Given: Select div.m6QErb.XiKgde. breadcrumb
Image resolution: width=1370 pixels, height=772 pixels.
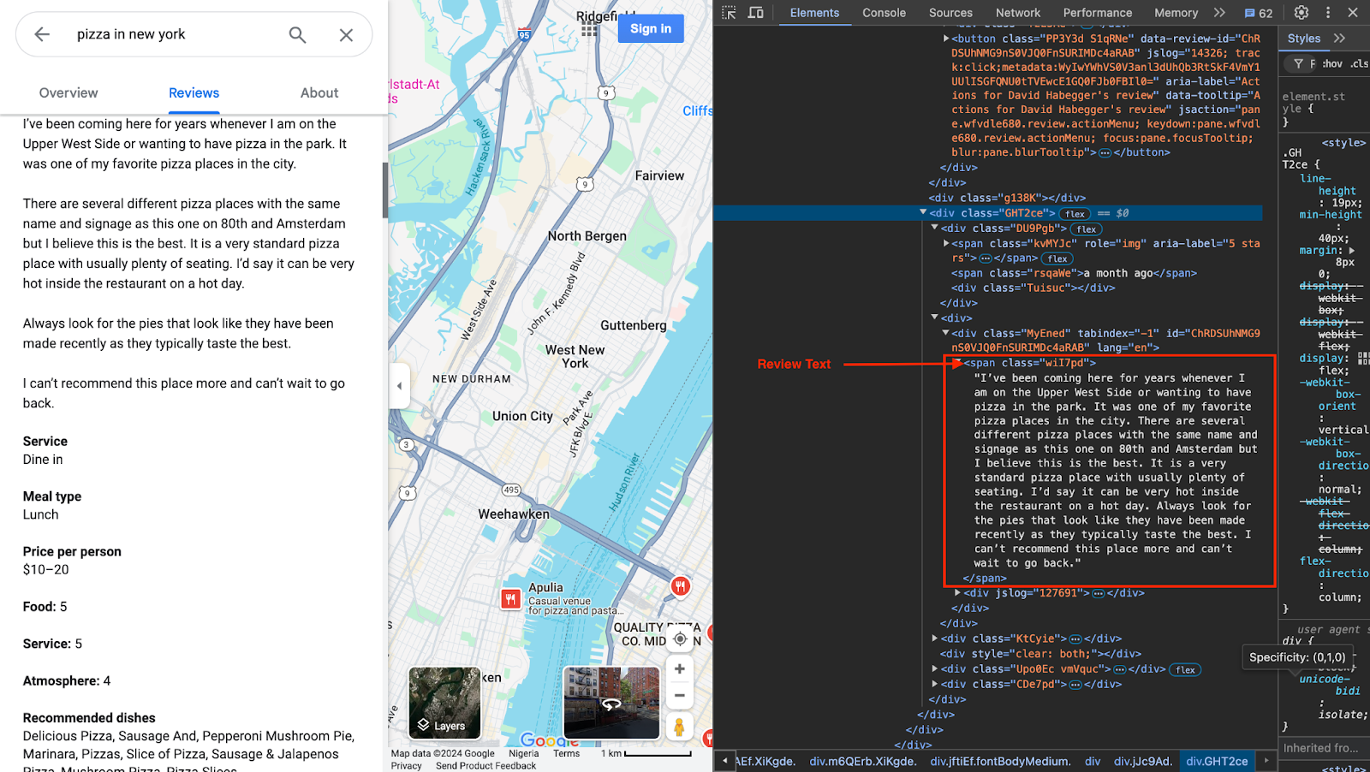Looking at the screenshot, I should click(862, 761).
